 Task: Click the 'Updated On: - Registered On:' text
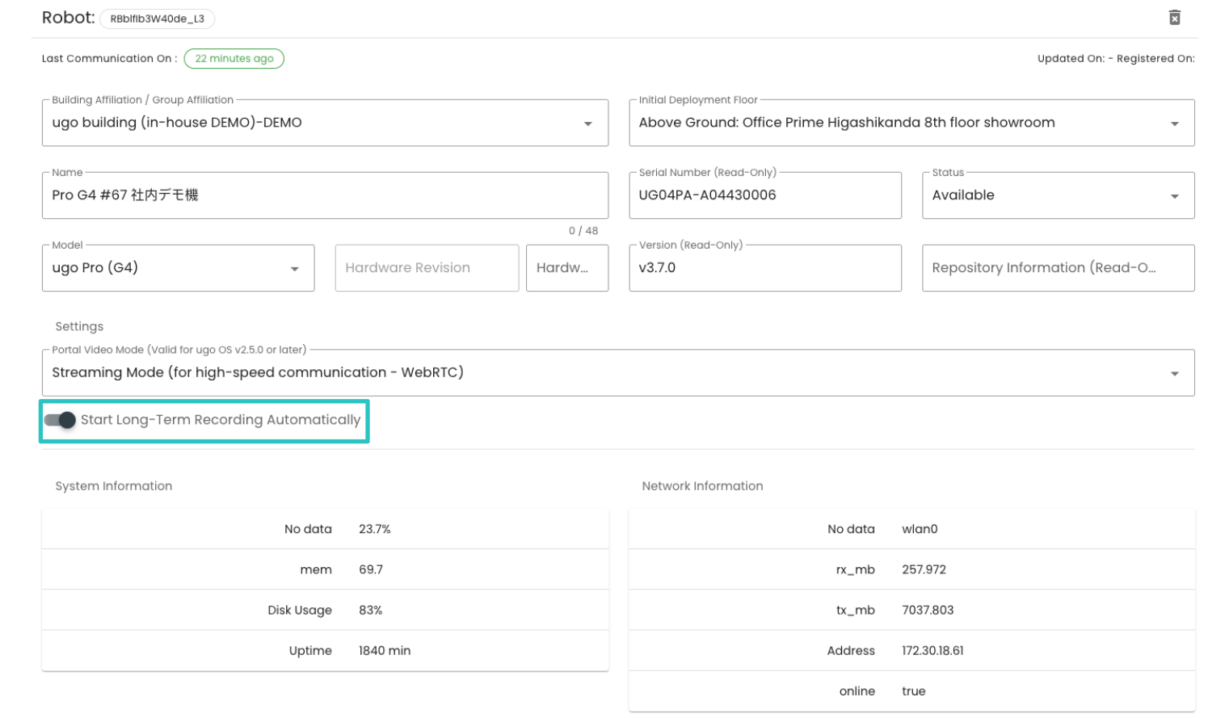[1116, 58]
